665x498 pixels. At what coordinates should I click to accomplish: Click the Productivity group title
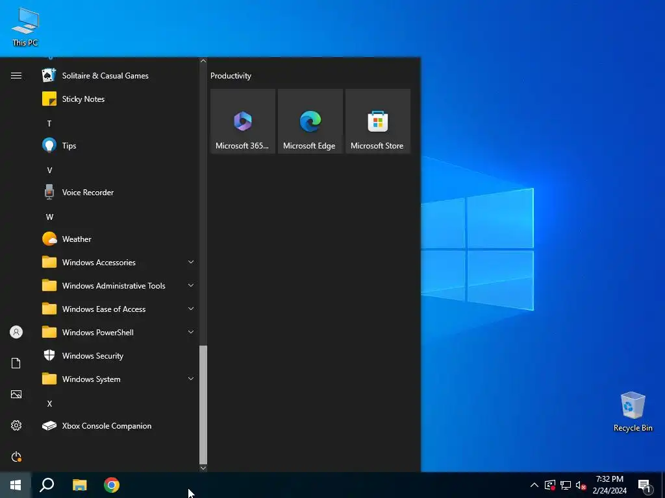click(x=231, y=76)
